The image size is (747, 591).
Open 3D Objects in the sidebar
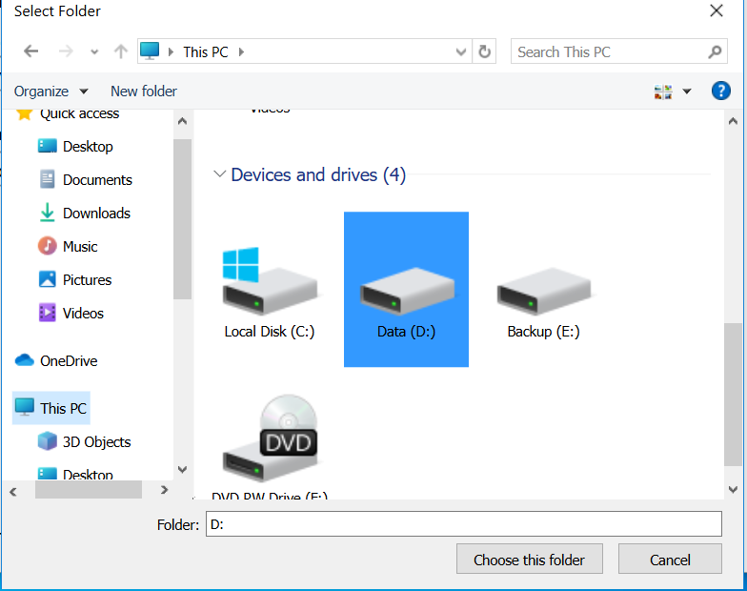96,442
